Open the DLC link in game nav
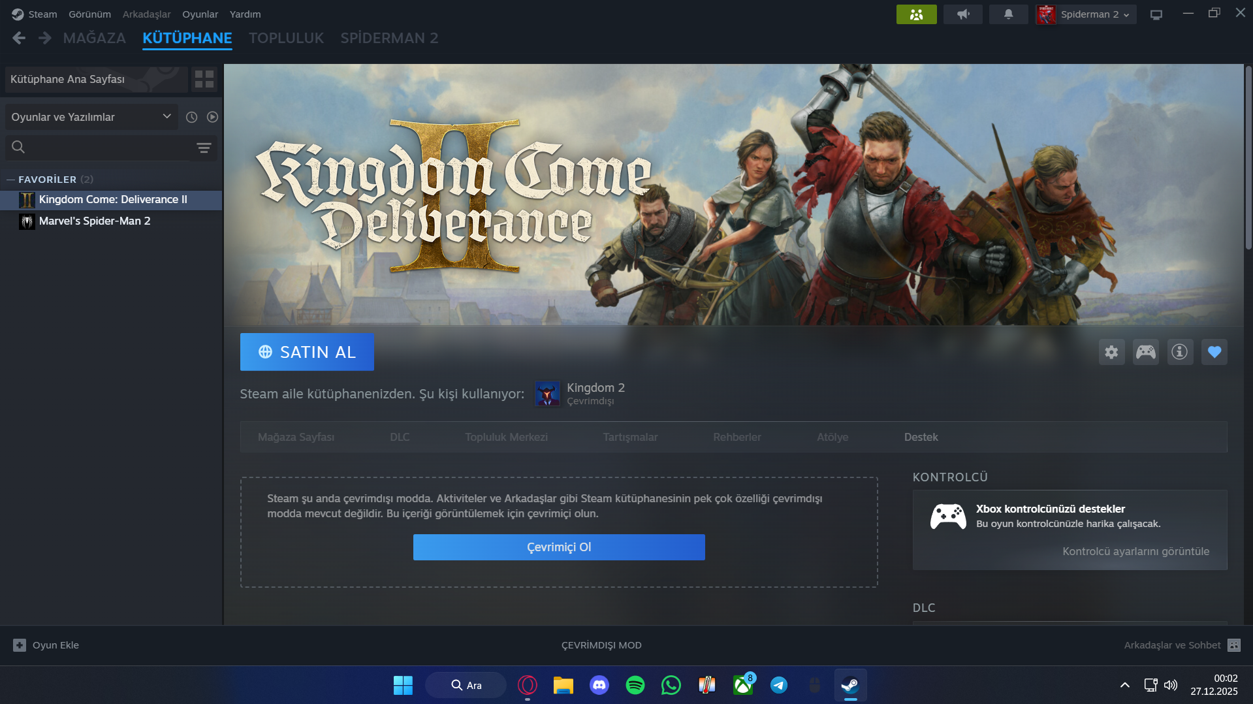Screen dimensions: 1253x704 [400, 438]
